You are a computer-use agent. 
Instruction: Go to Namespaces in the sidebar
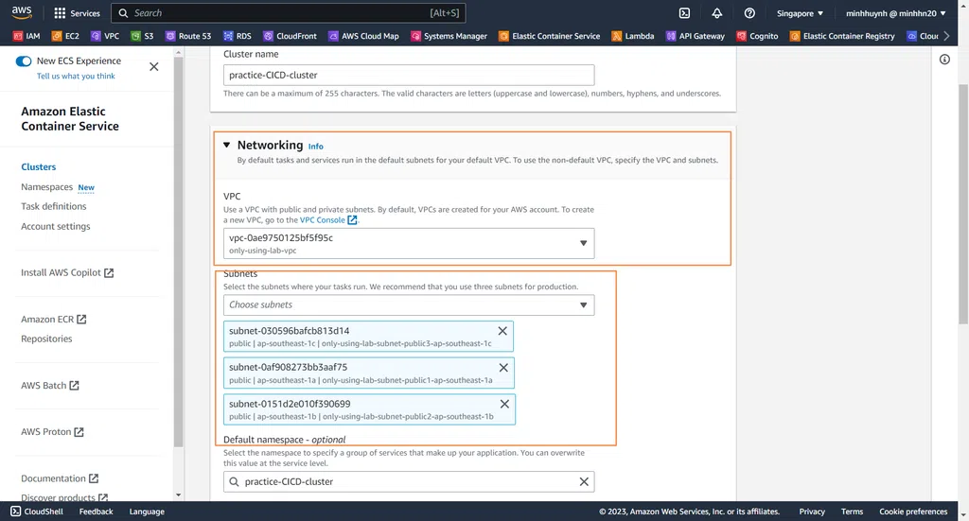point(47,187)
